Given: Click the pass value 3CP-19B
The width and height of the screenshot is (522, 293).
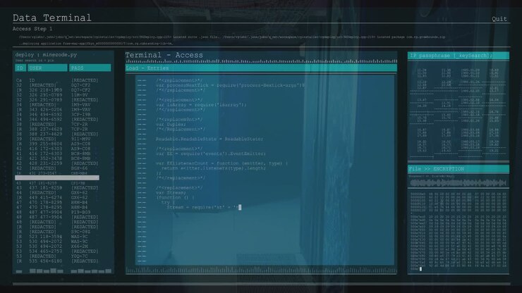Looking at the screenshot, I should click(x=80, y=114).
